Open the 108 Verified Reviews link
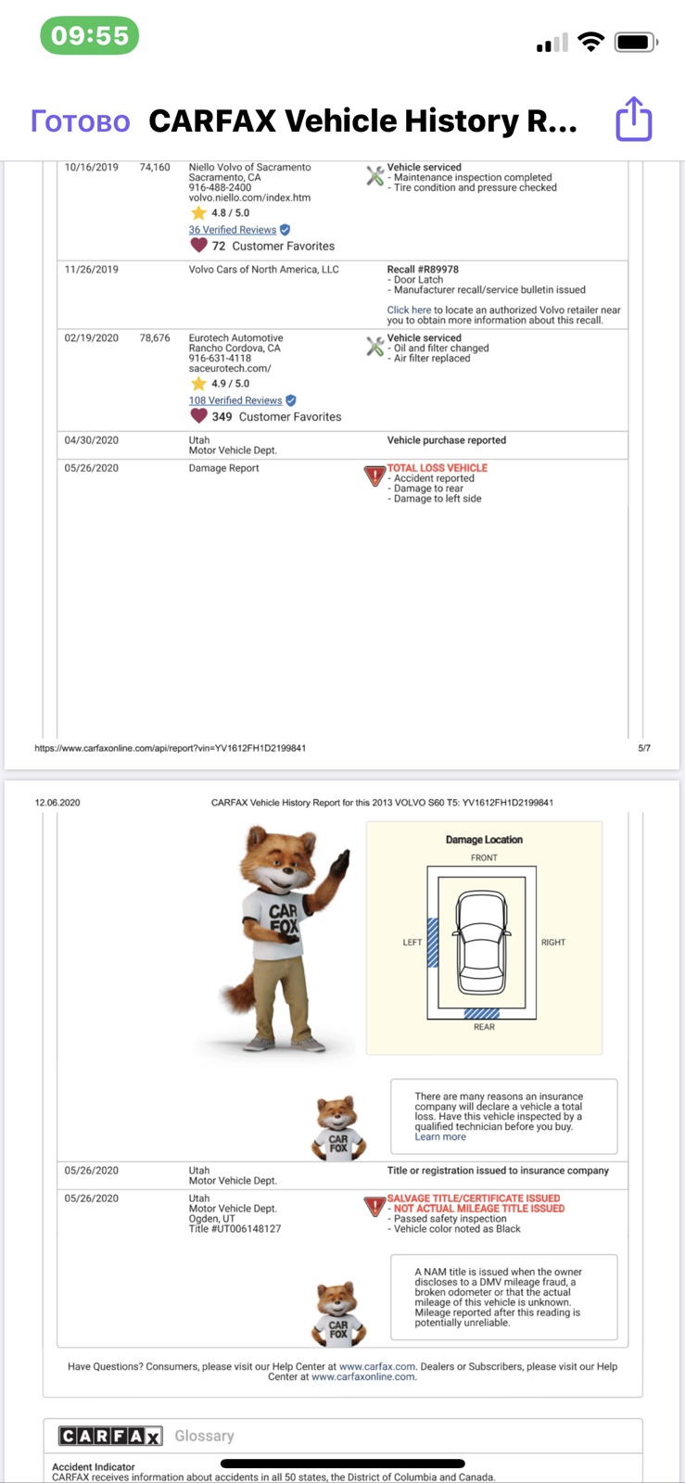 coord(235,400)
